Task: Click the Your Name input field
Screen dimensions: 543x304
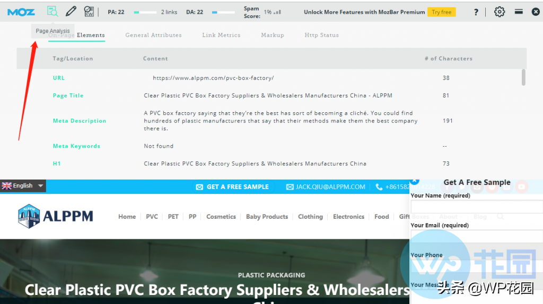Action: pos(477,207)
